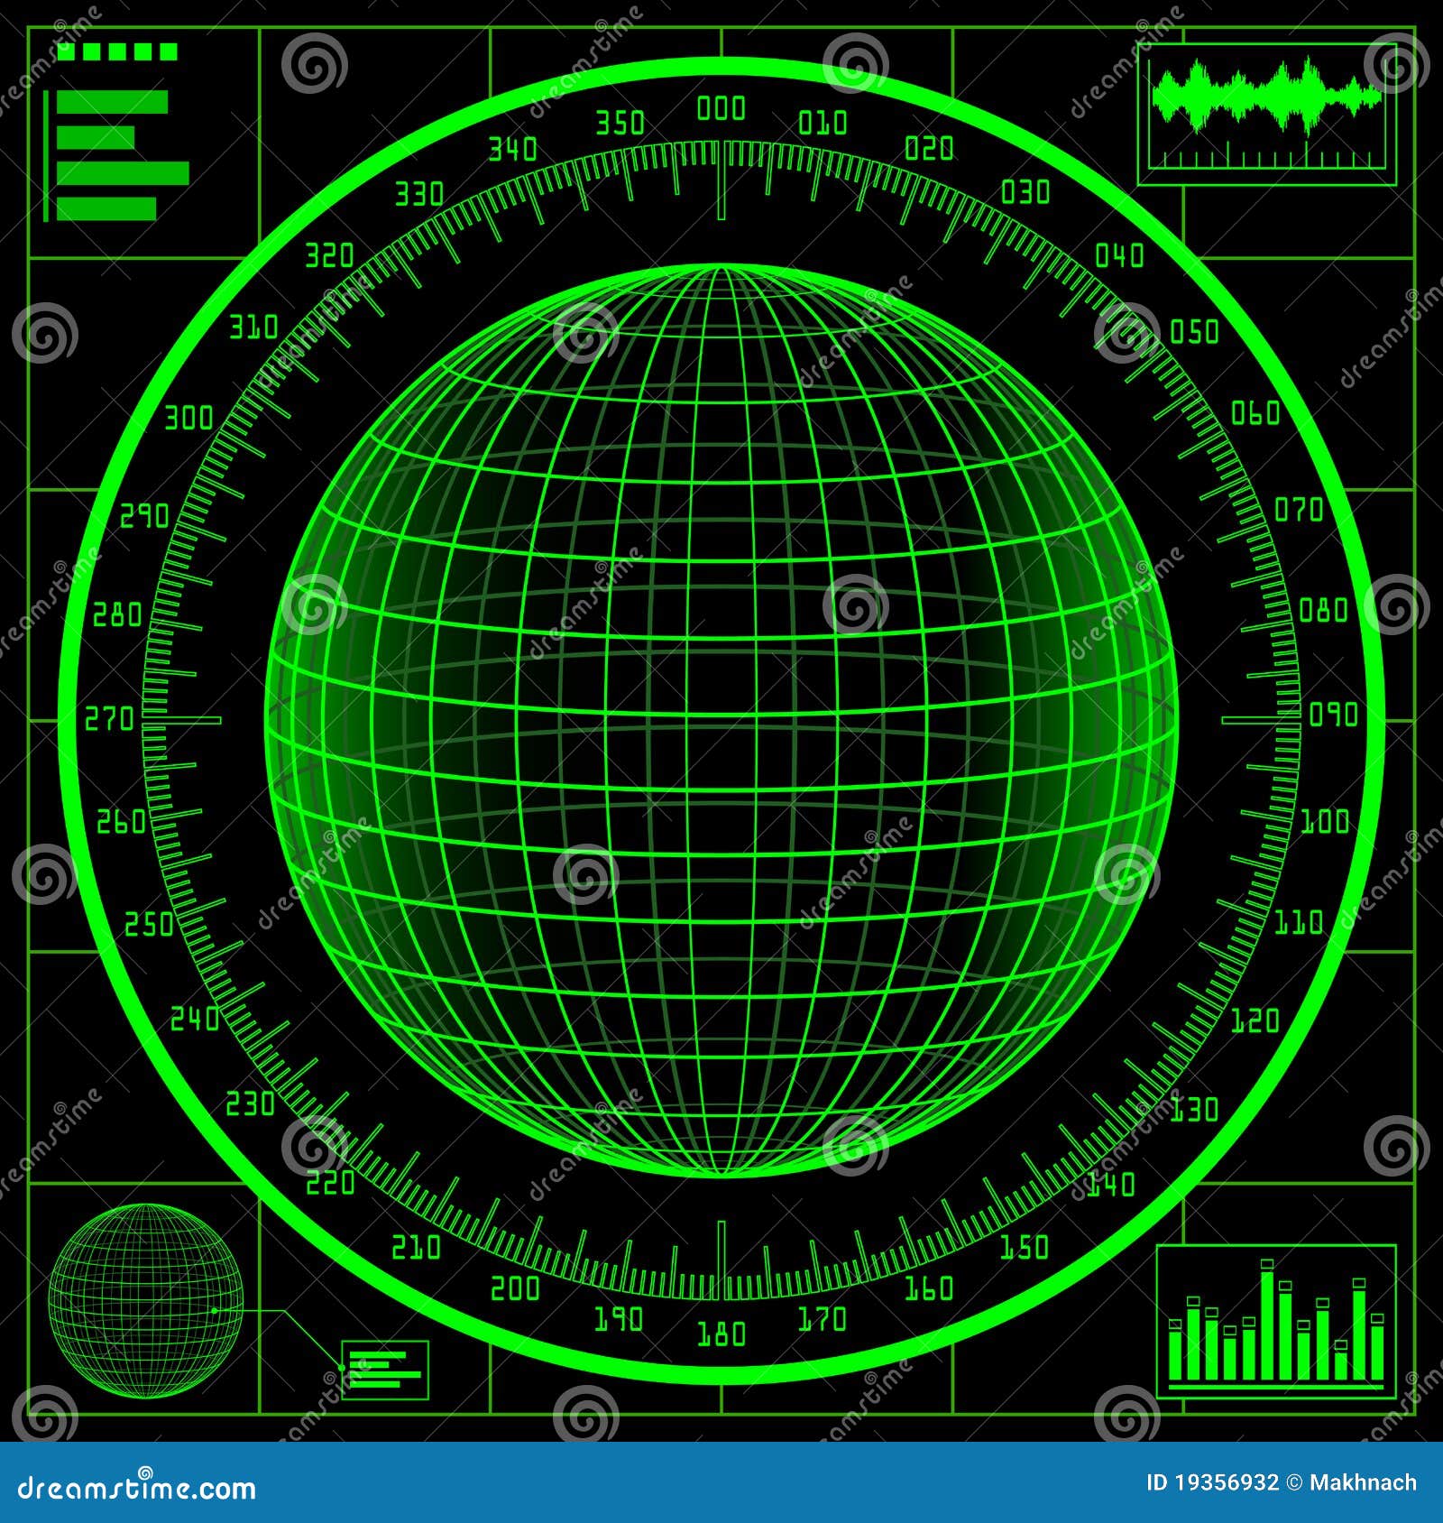This screenshot has height=1523, width=1443.
Task: Click the 150 bearing label
Action: click(x=1025, y=1247)
